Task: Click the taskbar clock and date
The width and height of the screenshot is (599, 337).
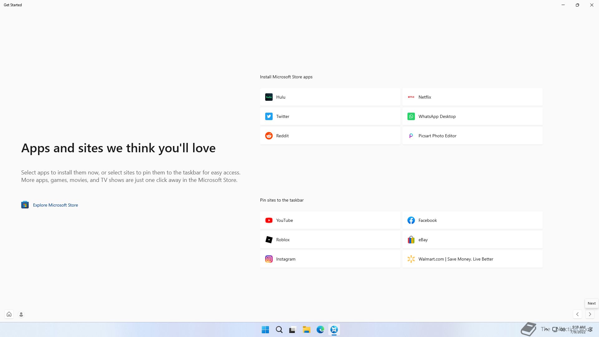Action: (578, 330)
